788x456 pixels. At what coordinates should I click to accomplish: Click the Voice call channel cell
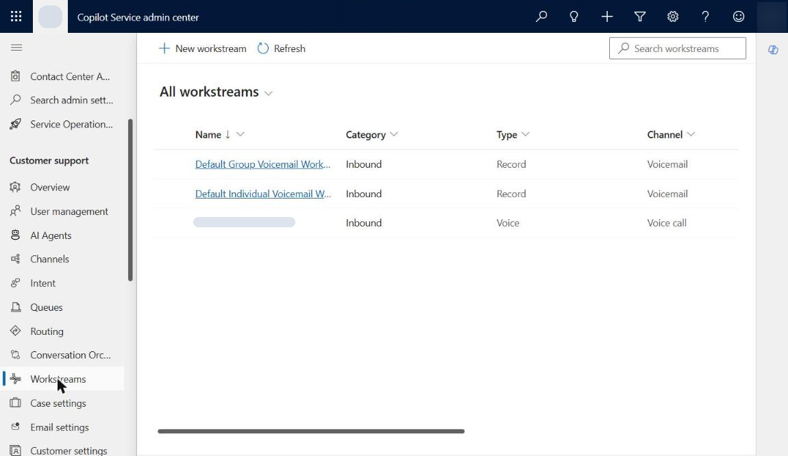[x=667, y=223]
